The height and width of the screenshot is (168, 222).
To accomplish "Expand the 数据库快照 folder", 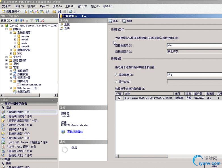I will point(11,50).
